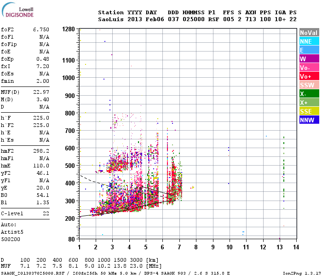This screenshot has height=276, width=322.
Task: Click the B1 value 1.35
Action: [43, 202]
